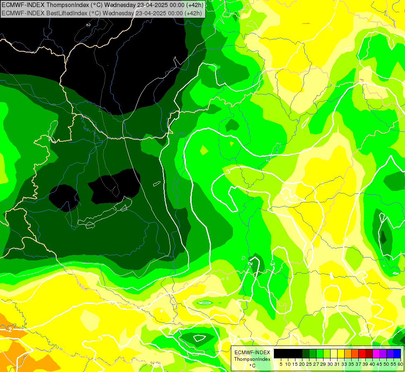Click the legend tick label 20
The width and height of the screenshot is (405, 372).
[302, 364]
